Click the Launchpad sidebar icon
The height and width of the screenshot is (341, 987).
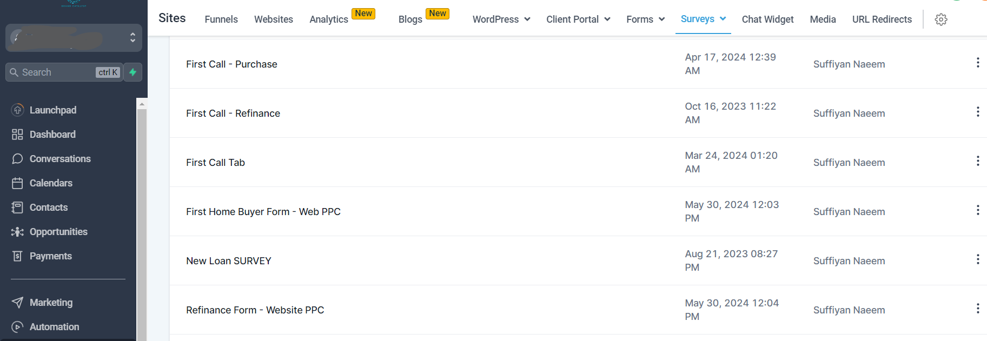17,110
